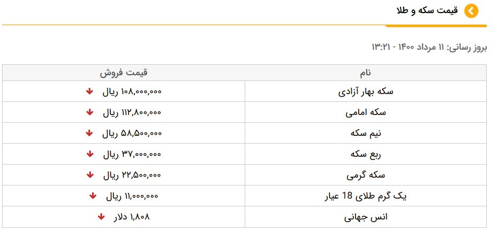Click red down arrow for سکه بهار آزادی
The height and width of the screenshot is (232, 492).
point(89,91)
